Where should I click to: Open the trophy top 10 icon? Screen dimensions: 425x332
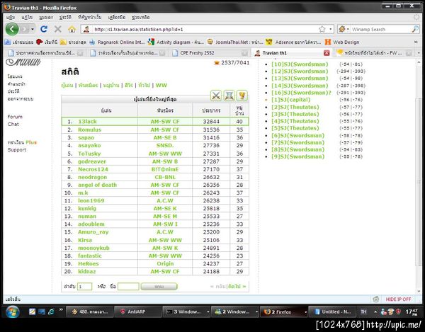242,96
